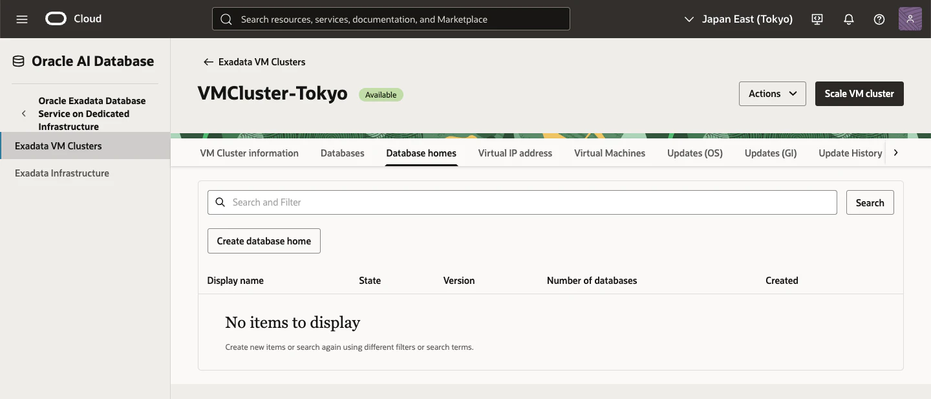The image size is (931, 399).
Task: Focus the Search and Filter field
Action: coord(522,202)
